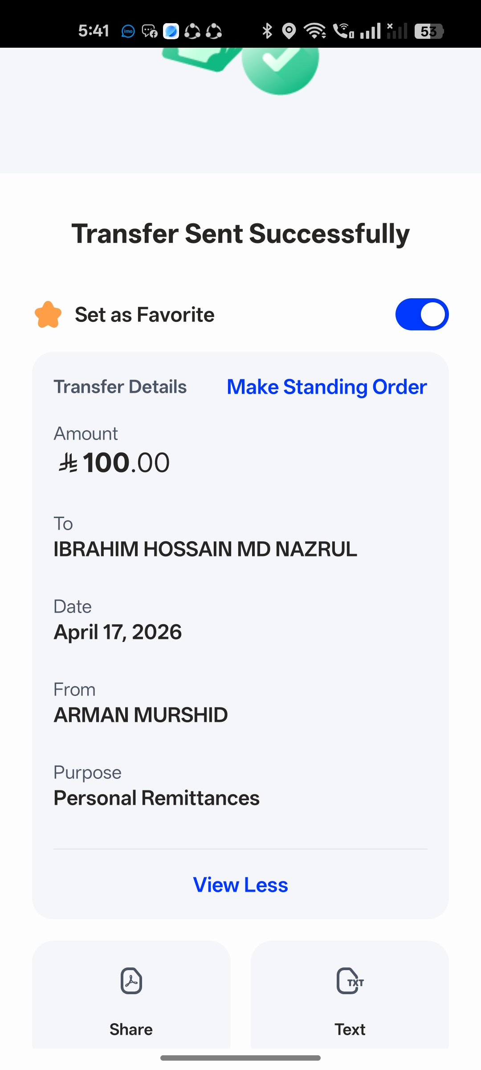Tap the orange favorite star icon
The image size is (481, 1070).
coord(48,315)
